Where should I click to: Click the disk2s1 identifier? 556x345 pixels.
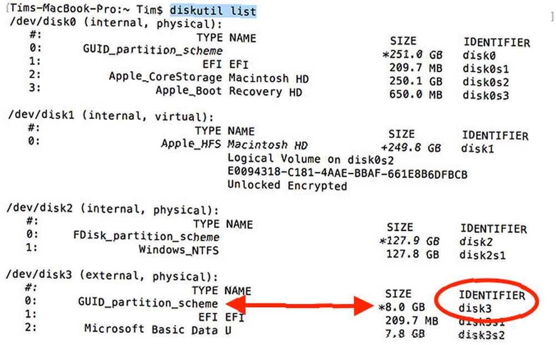482,254
